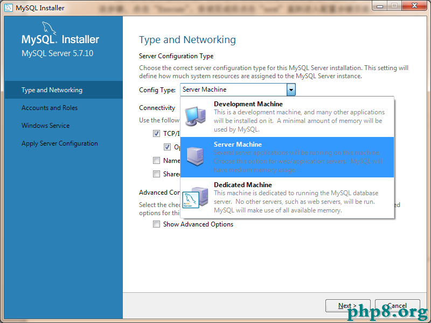This screenshot has height=323, width=431.
Task: Enable Show Advanced Options checkbox
Action: coord(156,224)
